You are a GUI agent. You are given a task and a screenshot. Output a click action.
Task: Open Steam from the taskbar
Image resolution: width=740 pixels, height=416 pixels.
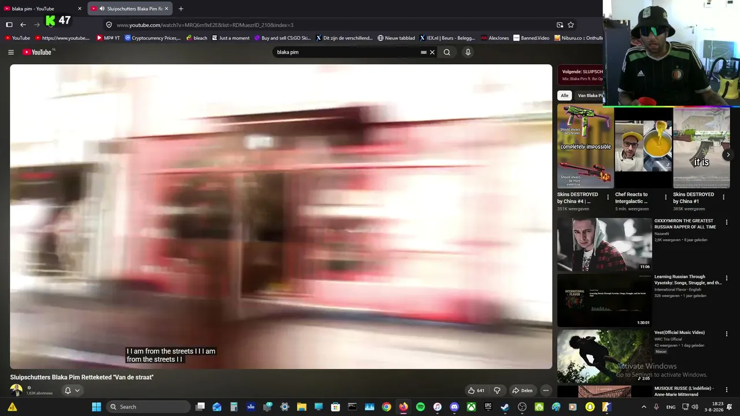[505, 407]
